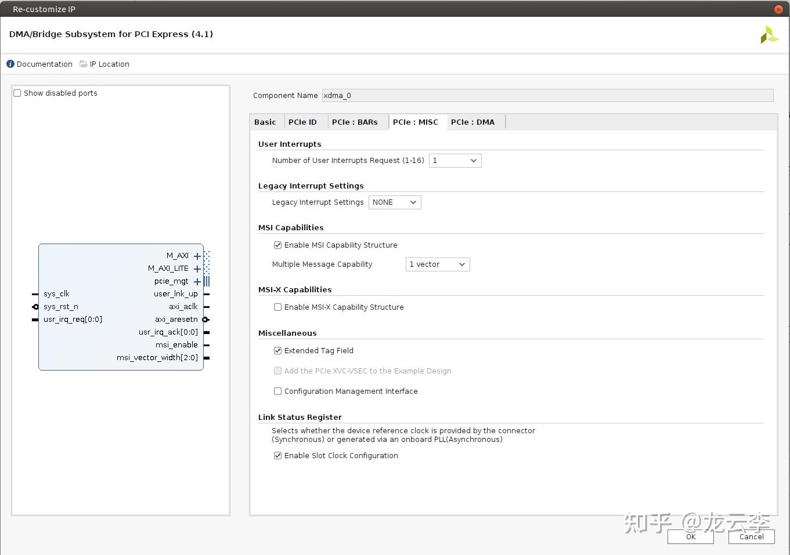Click OK to apply IP settings
Viewport: 790px width, 555px height.
pos(690,536)
